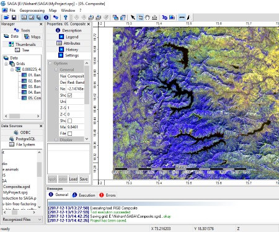Select the Action arrow pointer tool
Image resolution: width=279 pixels, height=232 pixels.
[133, 17]
